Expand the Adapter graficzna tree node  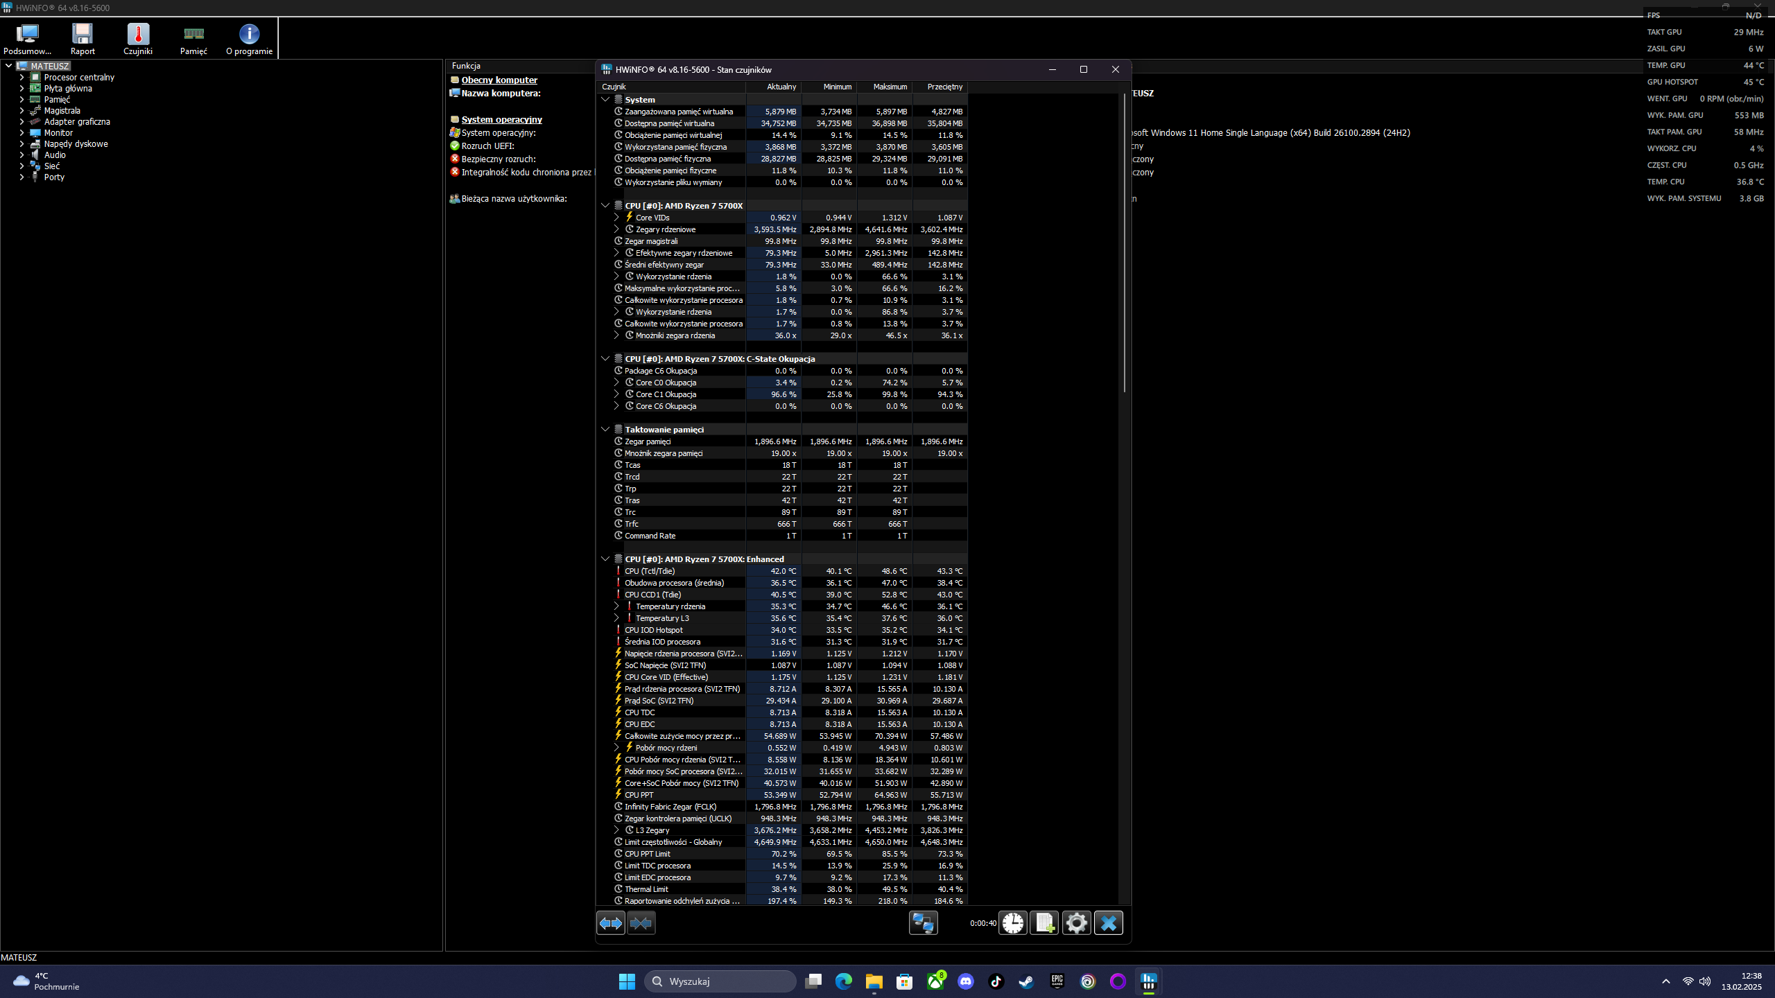click(21, 122)
